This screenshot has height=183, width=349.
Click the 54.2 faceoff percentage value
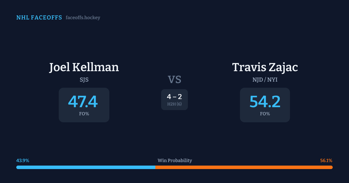point(265,102)
